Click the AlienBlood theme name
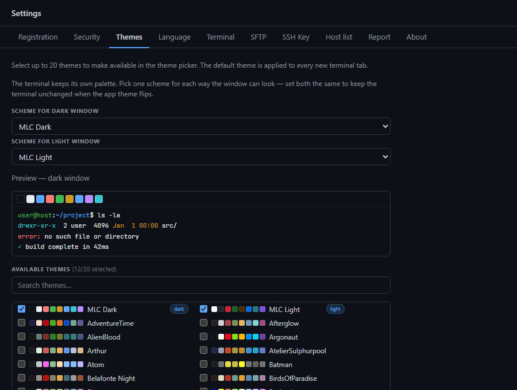 (x=103, y=337)
